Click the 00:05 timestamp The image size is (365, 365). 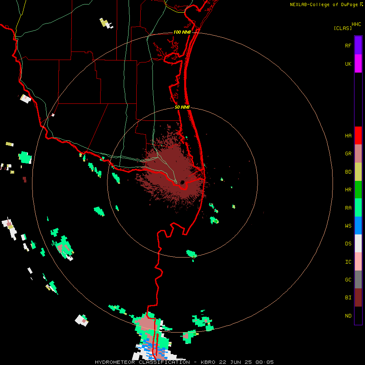coord(264,362)
